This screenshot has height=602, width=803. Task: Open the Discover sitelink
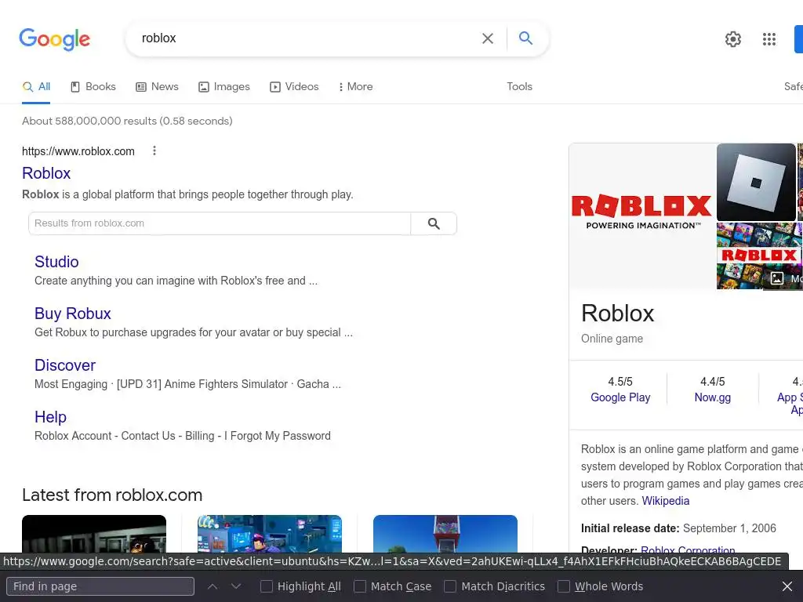[65, 365]
